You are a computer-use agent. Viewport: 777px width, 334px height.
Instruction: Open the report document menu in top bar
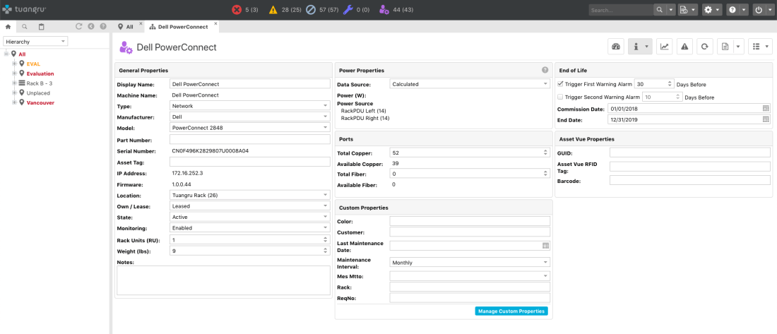[688, 10]
